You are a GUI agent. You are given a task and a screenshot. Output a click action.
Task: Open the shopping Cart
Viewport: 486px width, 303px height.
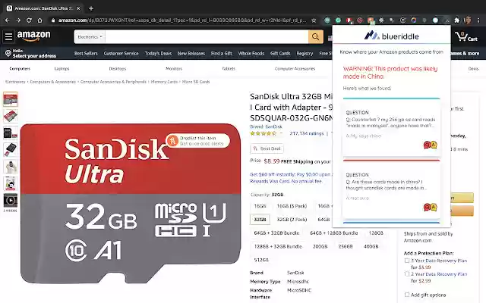pos(466,36)
